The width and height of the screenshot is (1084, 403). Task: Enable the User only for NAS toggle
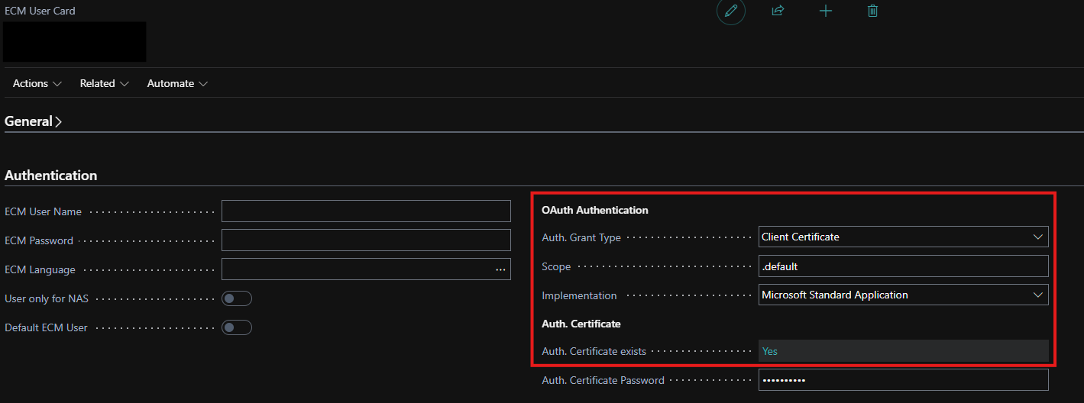pyautogui.click(x=236, y=298)
